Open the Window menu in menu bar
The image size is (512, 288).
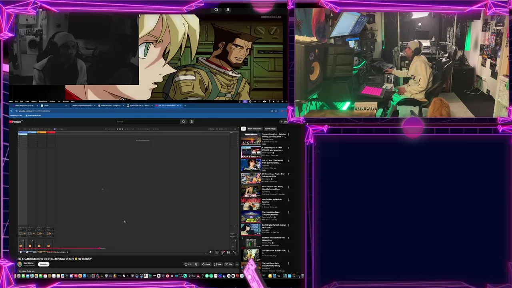tap(66, 101)
